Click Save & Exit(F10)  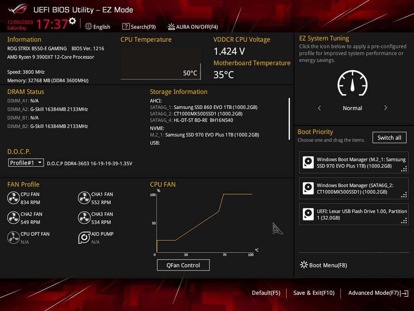point(314,293)
